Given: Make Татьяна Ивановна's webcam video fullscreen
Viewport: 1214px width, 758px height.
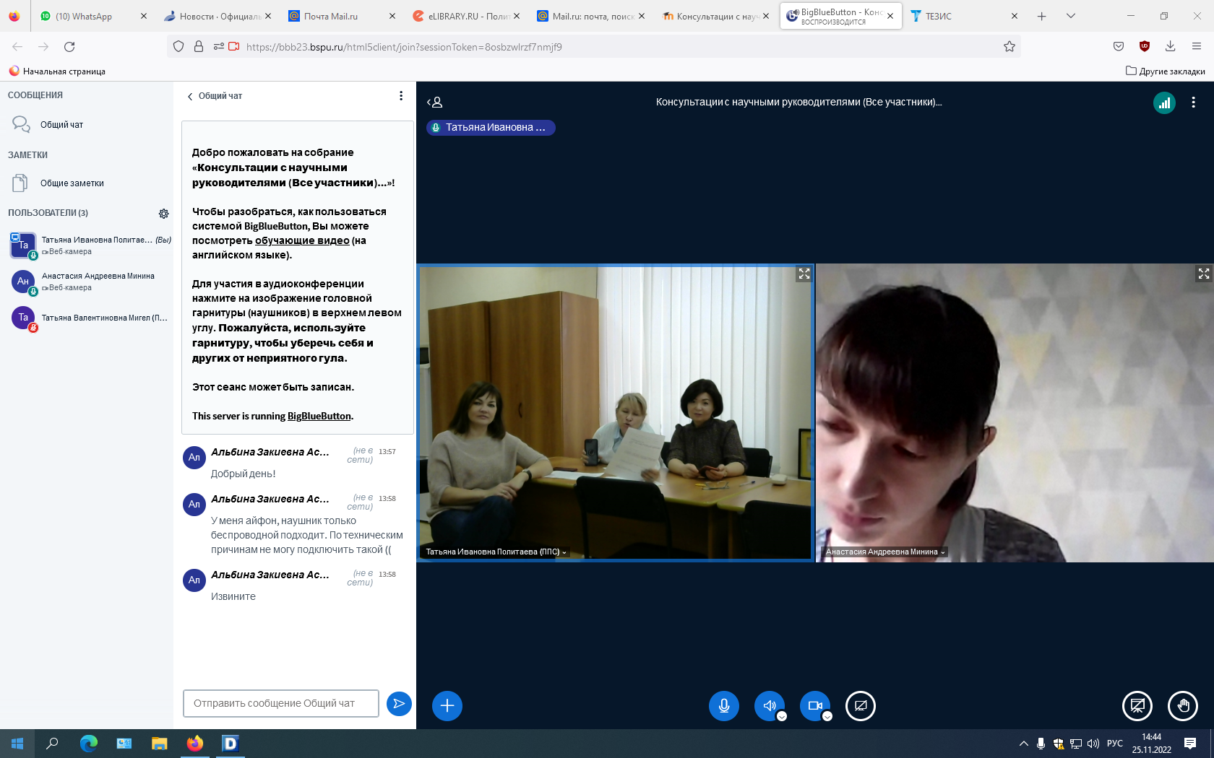Looking at the screenshot, I should 804,274.
